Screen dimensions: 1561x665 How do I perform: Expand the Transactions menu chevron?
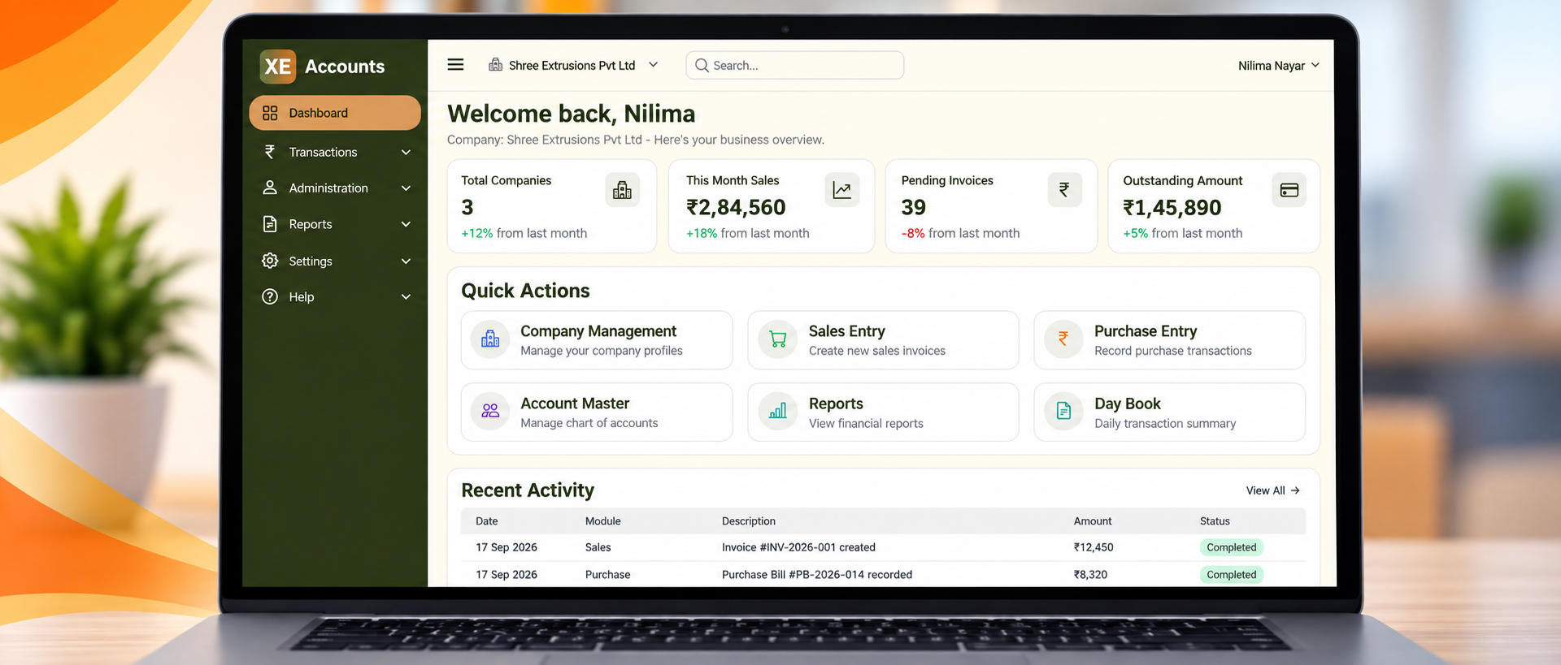click(x=406, y=152)
